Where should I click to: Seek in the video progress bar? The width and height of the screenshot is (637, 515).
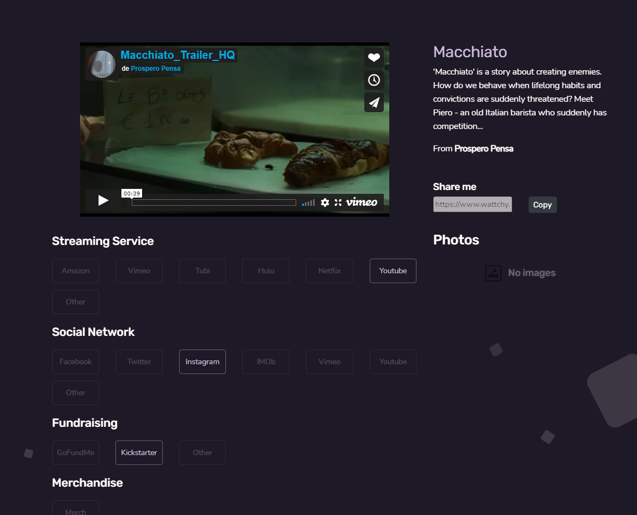[x=213, y=203]
